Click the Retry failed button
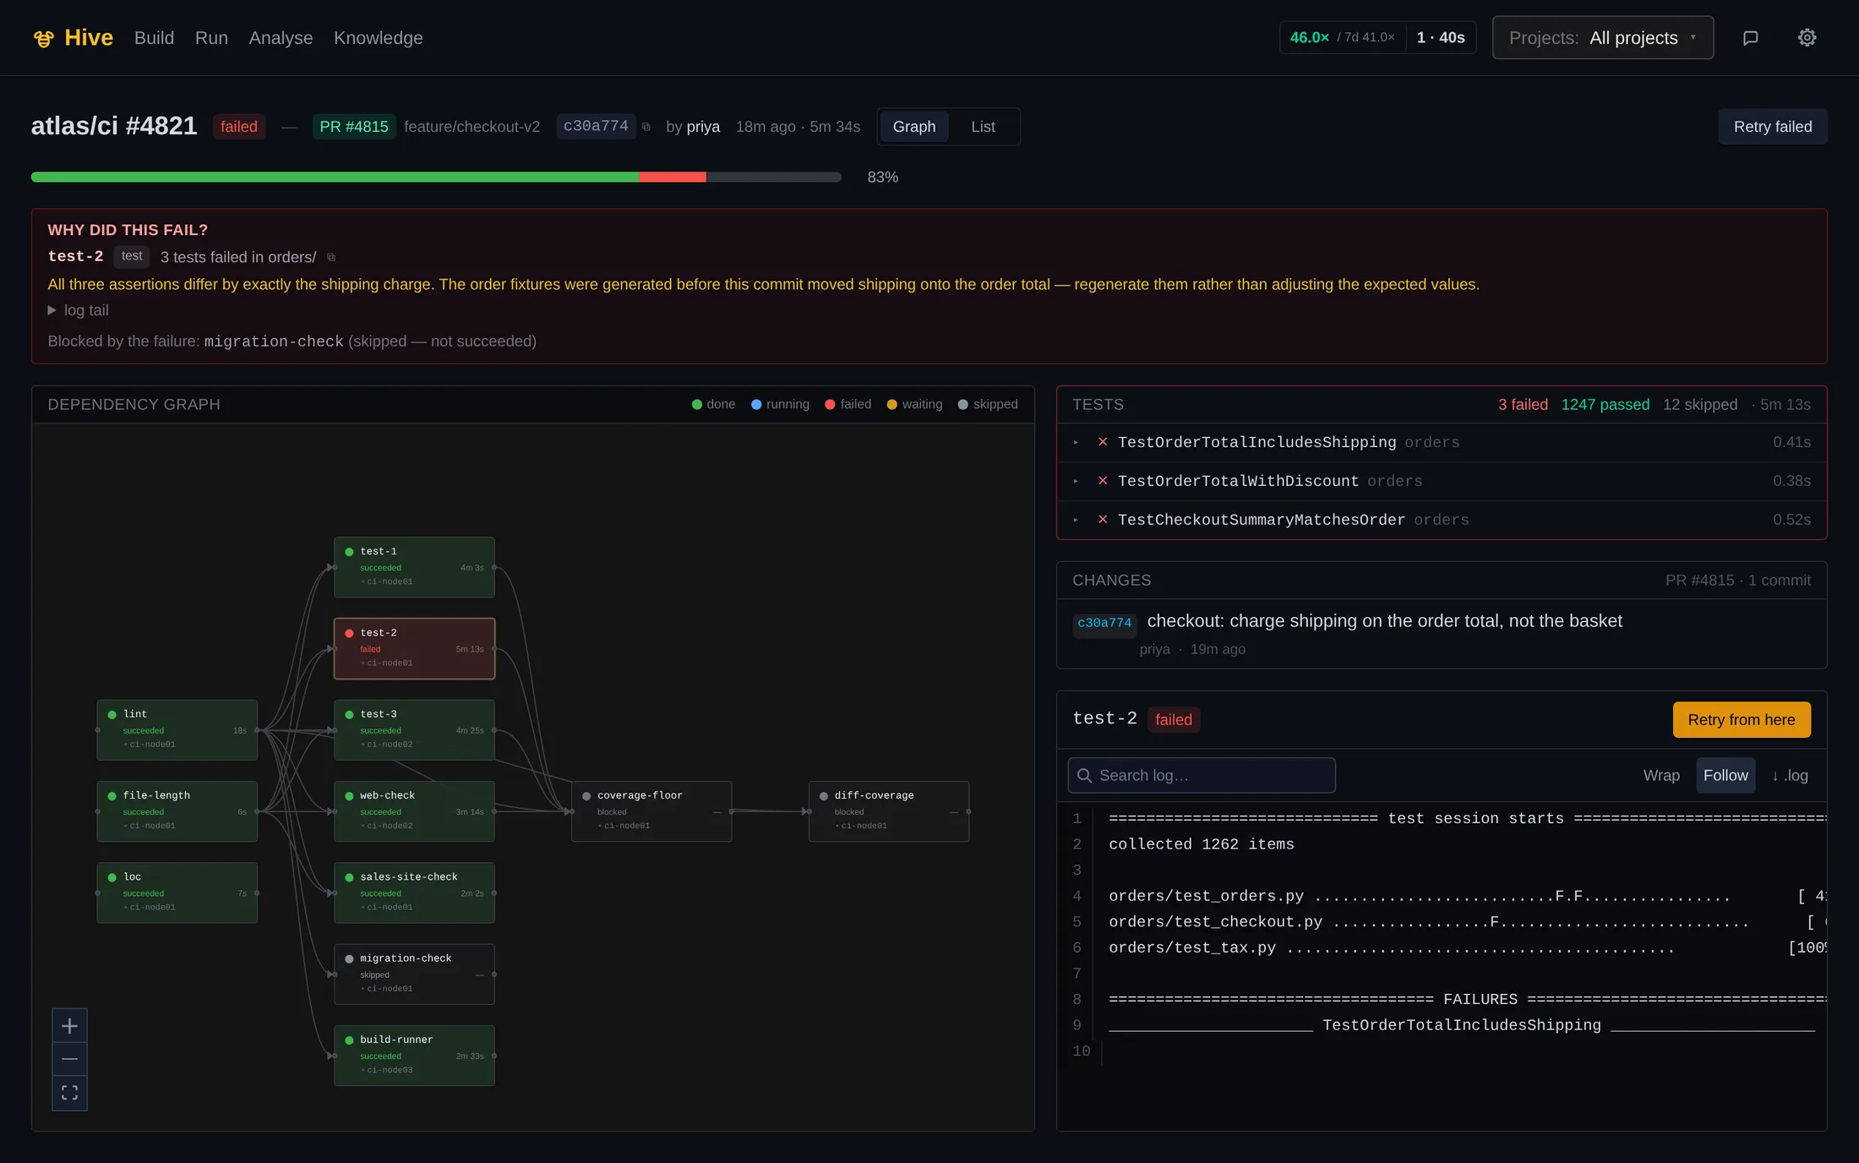The width and height of the screenshot is (1859, 1163). 1773,127
